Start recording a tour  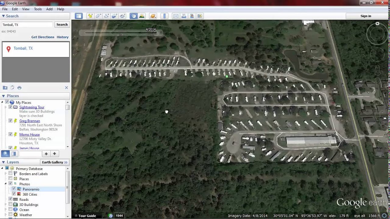[x=123, y=16]
